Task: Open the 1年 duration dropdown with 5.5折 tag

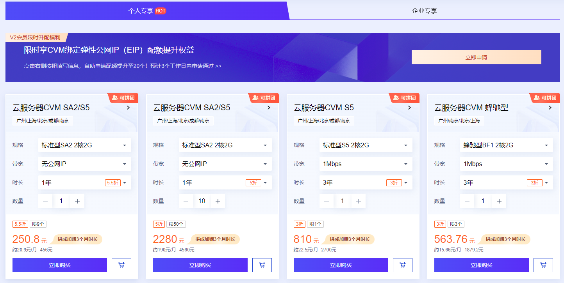Action: pyautogui.click(x=85, y=182)
